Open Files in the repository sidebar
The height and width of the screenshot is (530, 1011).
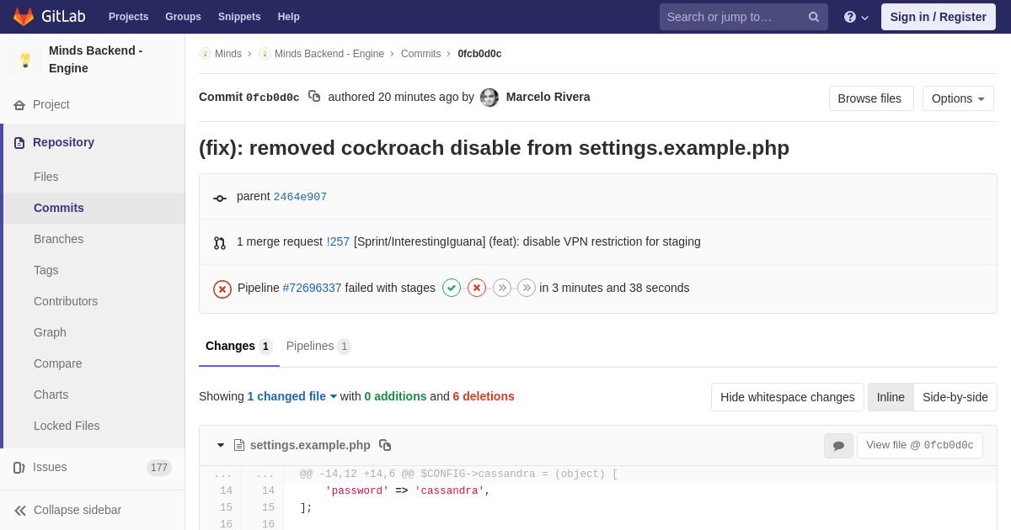tap(46, 177)
